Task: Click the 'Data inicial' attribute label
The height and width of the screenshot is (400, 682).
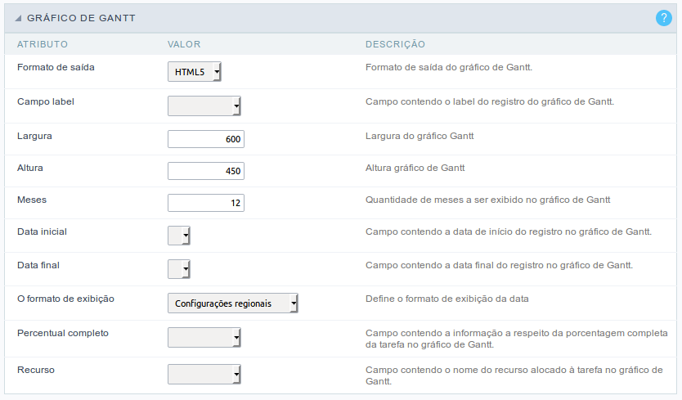Action: 42,231
